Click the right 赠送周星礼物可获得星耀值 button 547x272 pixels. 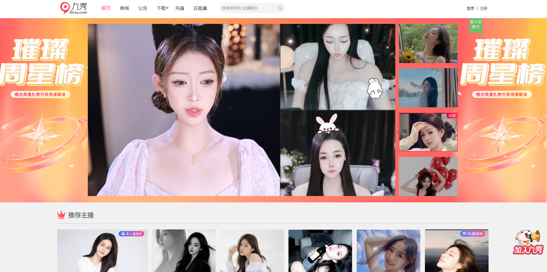point(502,94)
